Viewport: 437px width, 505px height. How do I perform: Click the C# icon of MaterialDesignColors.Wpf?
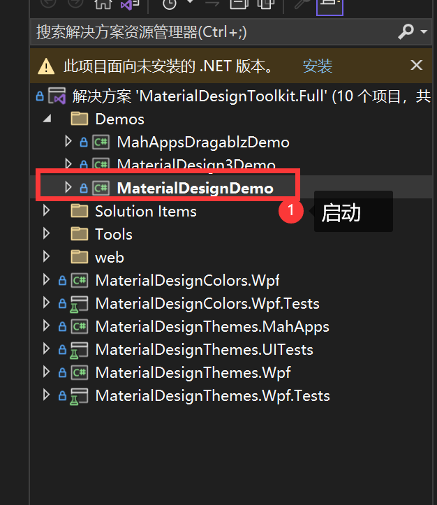80,280
